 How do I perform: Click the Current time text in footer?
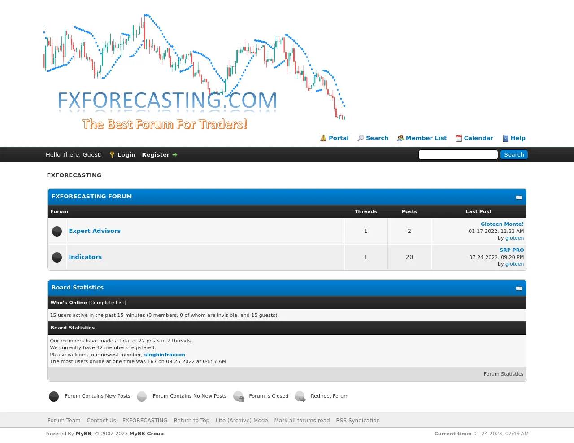[x=482, y=434]
